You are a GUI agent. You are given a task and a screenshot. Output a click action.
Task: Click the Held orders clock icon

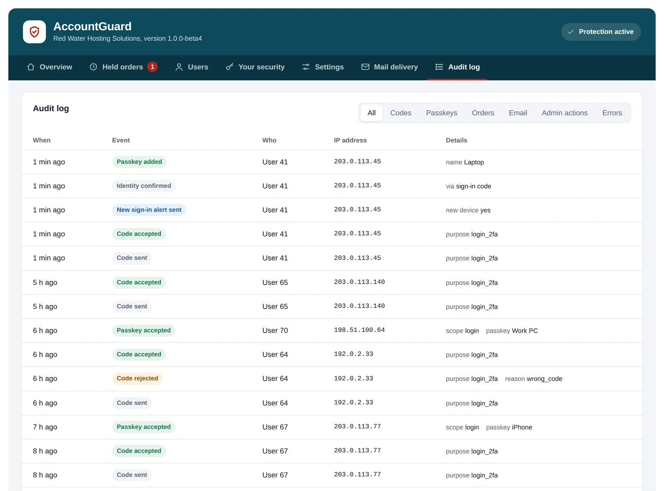coord(93,67)
